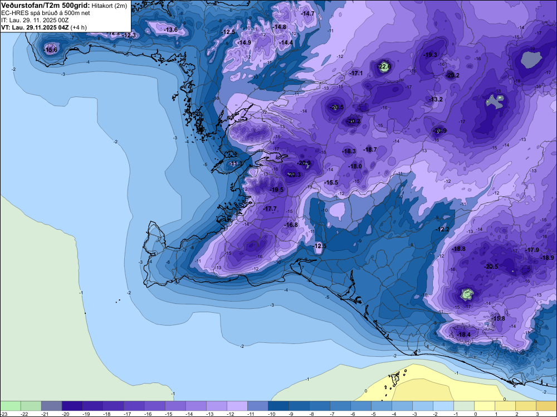Viewport: 557px width, 417px height.
Task: Click the -15.8 temperature label
Action: coord(498,318)
